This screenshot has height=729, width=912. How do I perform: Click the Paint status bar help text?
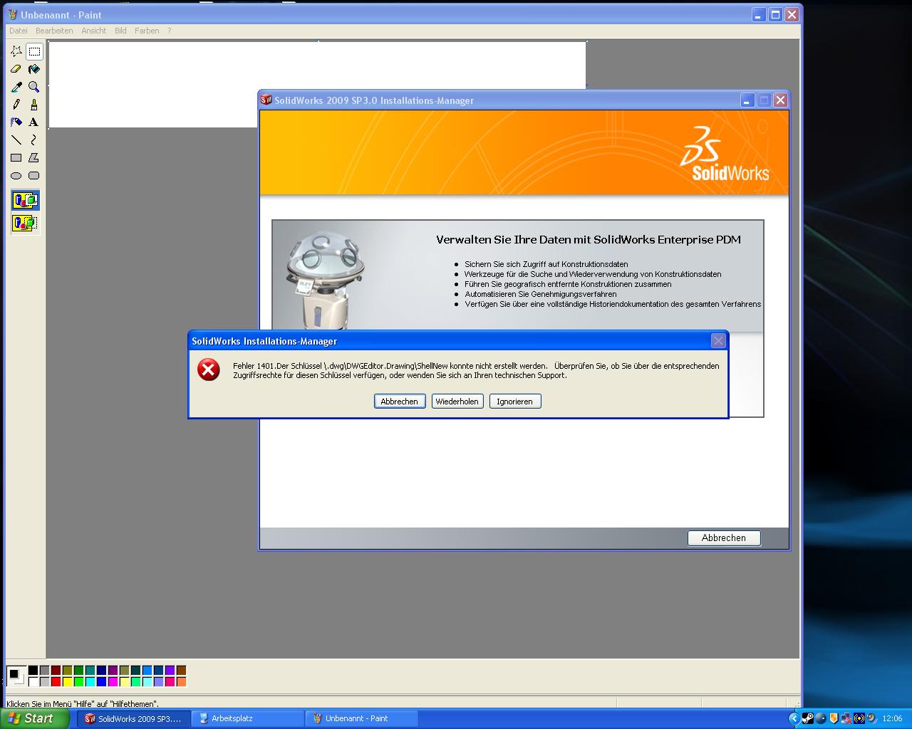click(83, 704)
